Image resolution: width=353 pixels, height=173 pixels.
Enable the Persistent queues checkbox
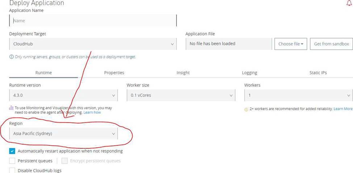(12, 161)
